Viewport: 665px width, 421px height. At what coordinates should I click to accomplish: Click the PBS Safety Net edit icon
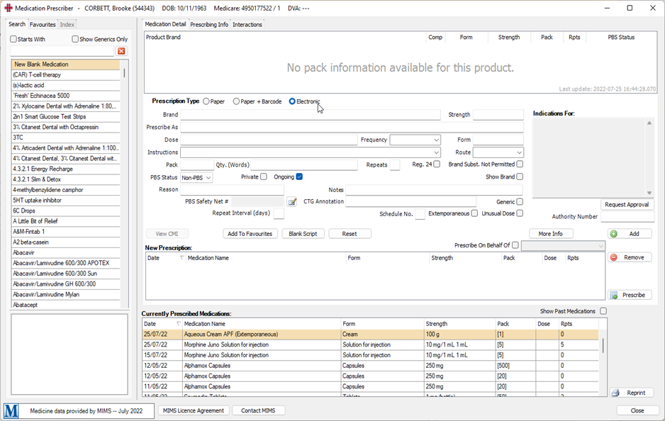coord(291,202)
